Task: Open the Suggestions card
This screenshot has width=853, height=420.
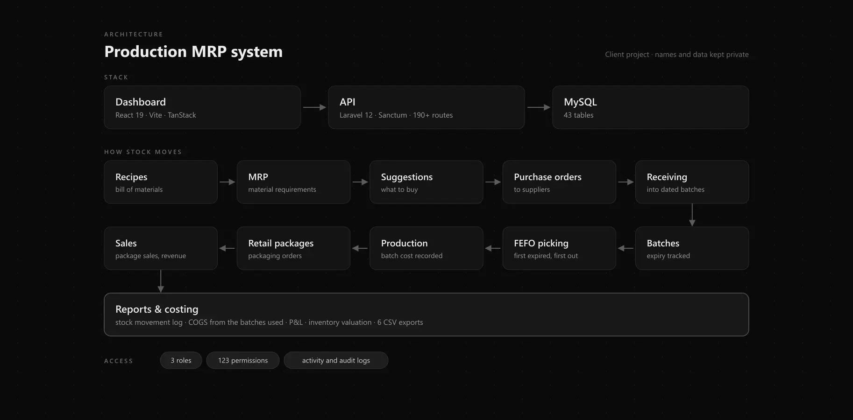Action: point(426,182)
